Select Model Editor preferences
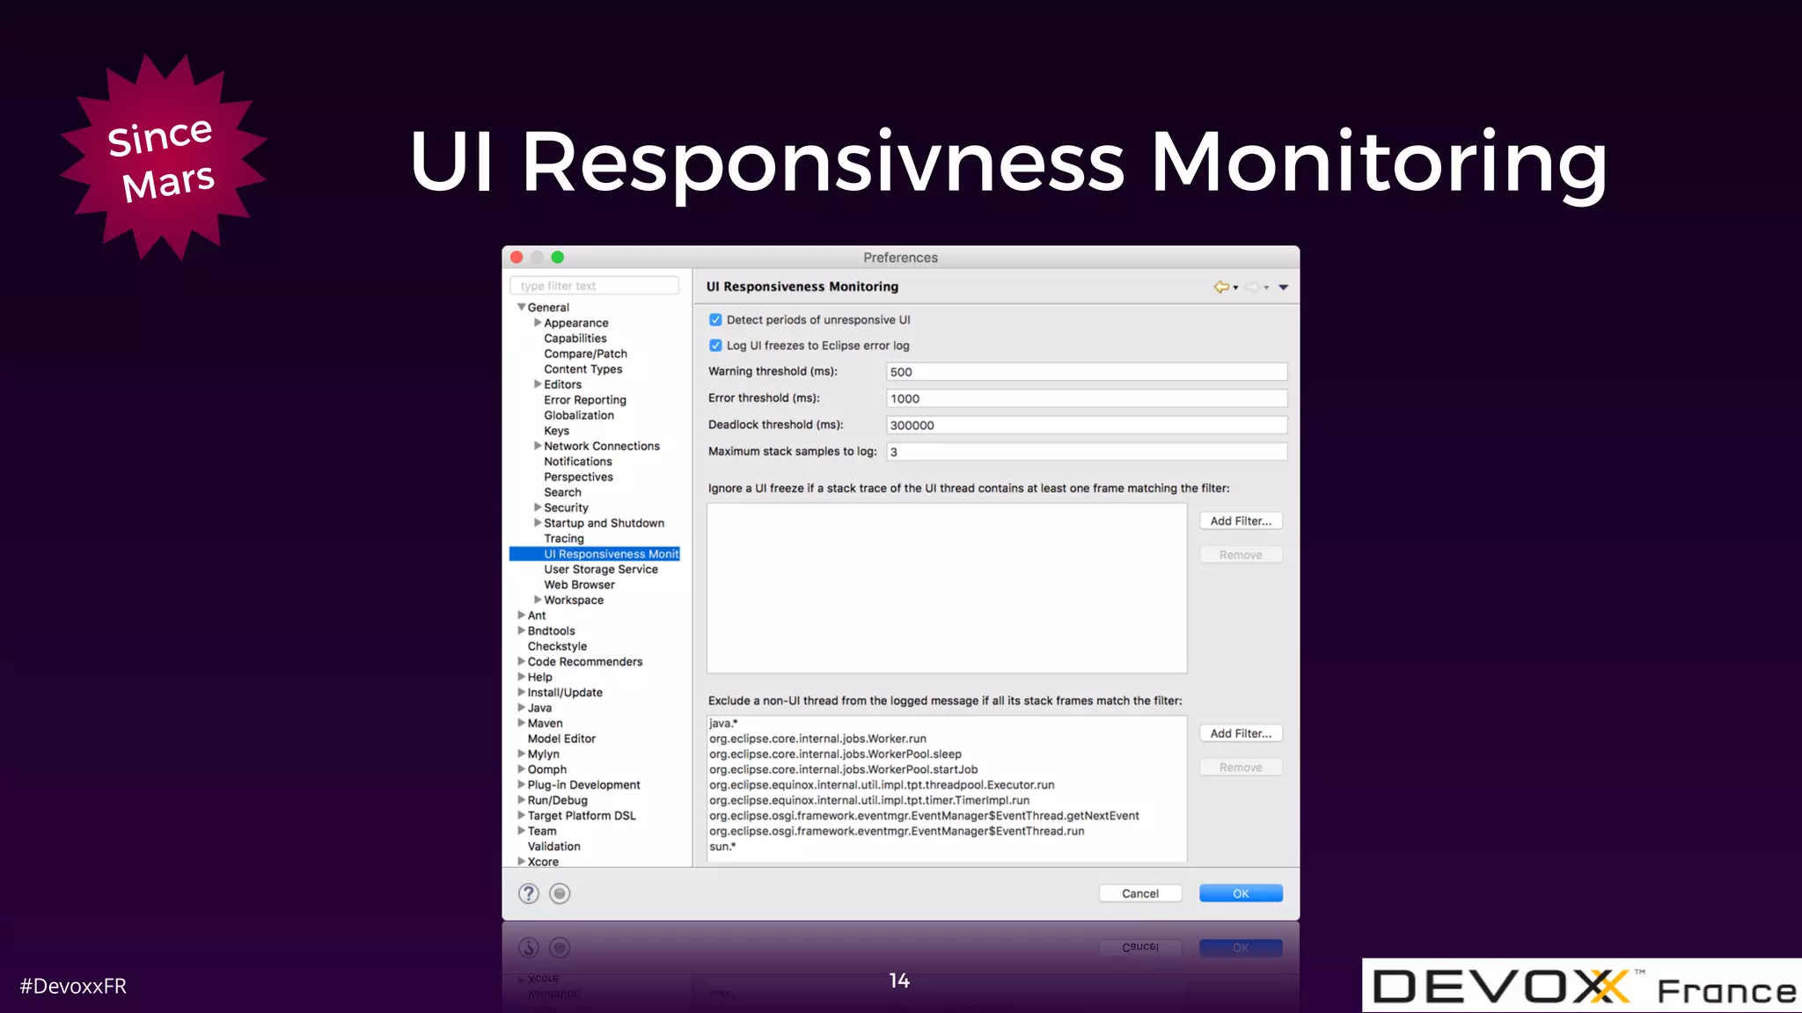1802x1013 pixels. pyautogui.click(x=561, y=739)
